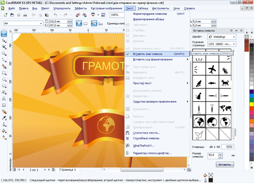This screenshot has width=254, height=183.
Task: Click the Welcome screen icon
Action: click(103, 15)
